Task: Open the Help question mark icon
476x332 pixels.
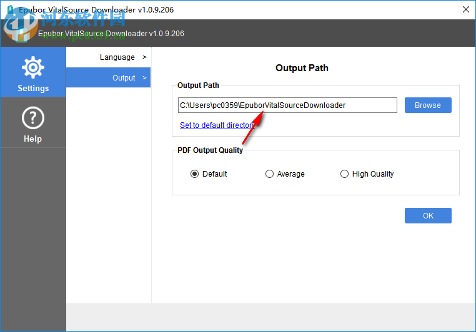Action: (32, 118)
